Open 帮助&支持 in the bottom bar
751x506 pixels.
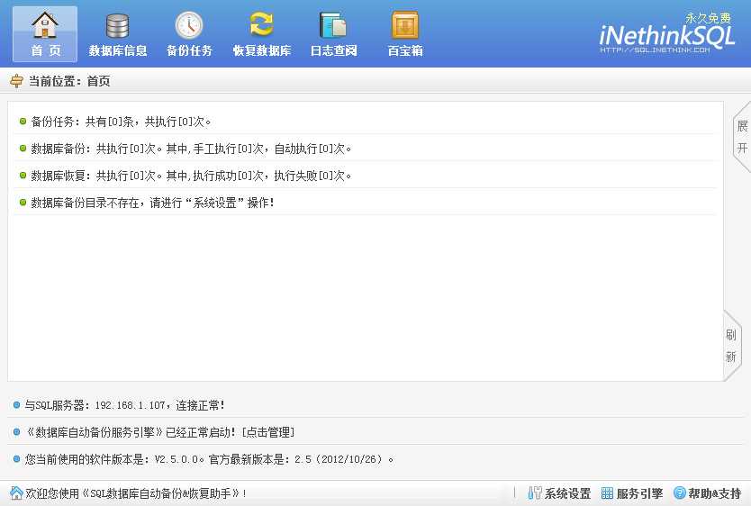click(x=708, y=493)
